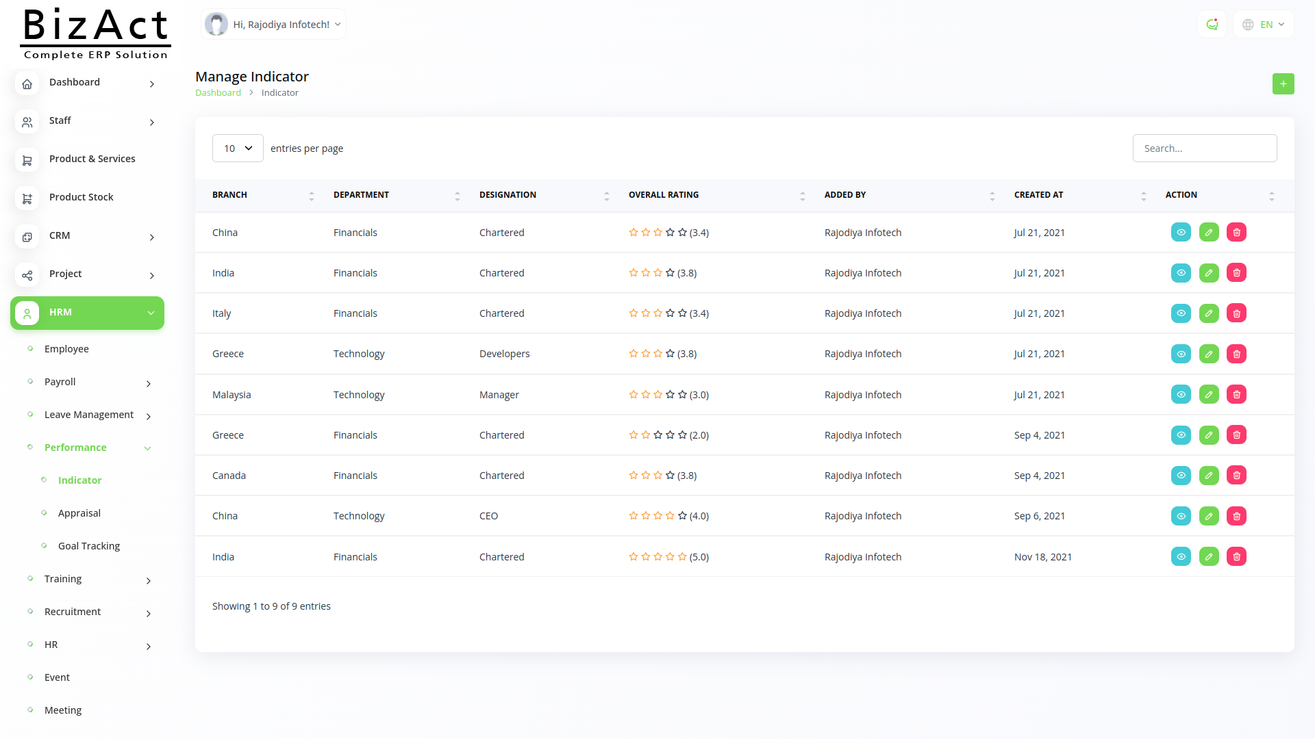Expand the Staff menu chevron

152,122
